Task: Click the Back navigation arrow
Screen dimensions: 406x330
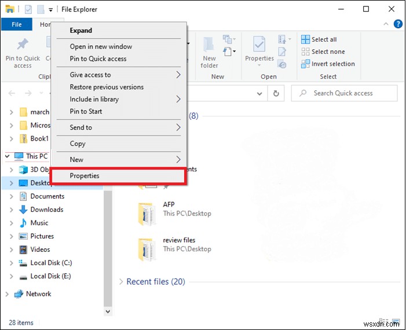Action: (12, 93)
